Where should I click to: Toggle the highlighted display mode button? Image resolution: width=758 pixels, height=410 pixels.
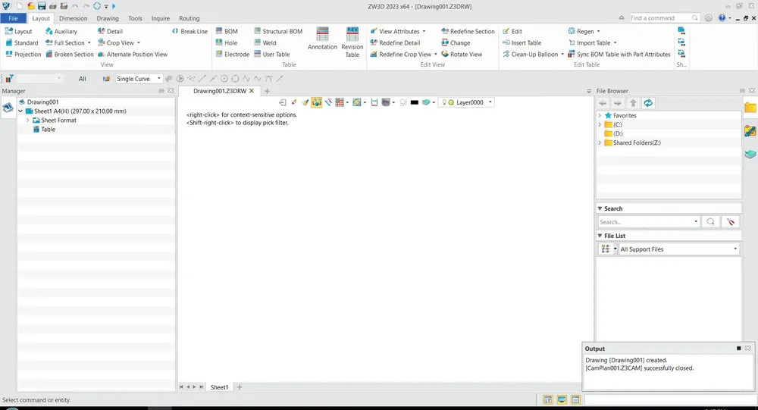pyautogui.click(x=317, y=102)
